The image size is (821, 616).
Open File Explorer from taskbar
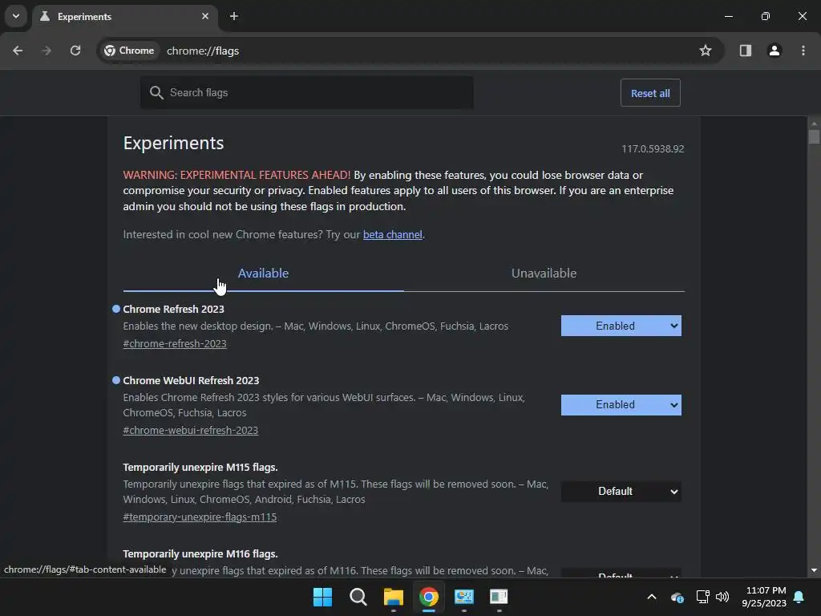point(393,597)
